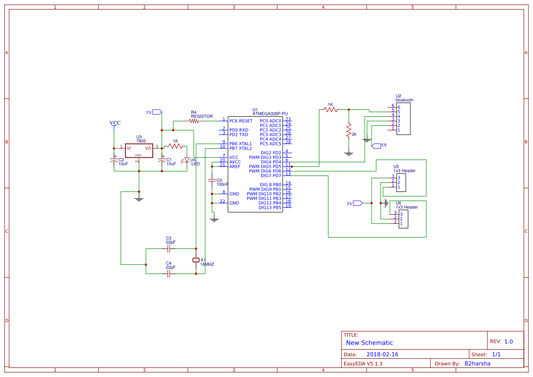533x377 pixels.
Task: Select capacitor C1 10uF symbol
Action: click(x=162, y=160)
